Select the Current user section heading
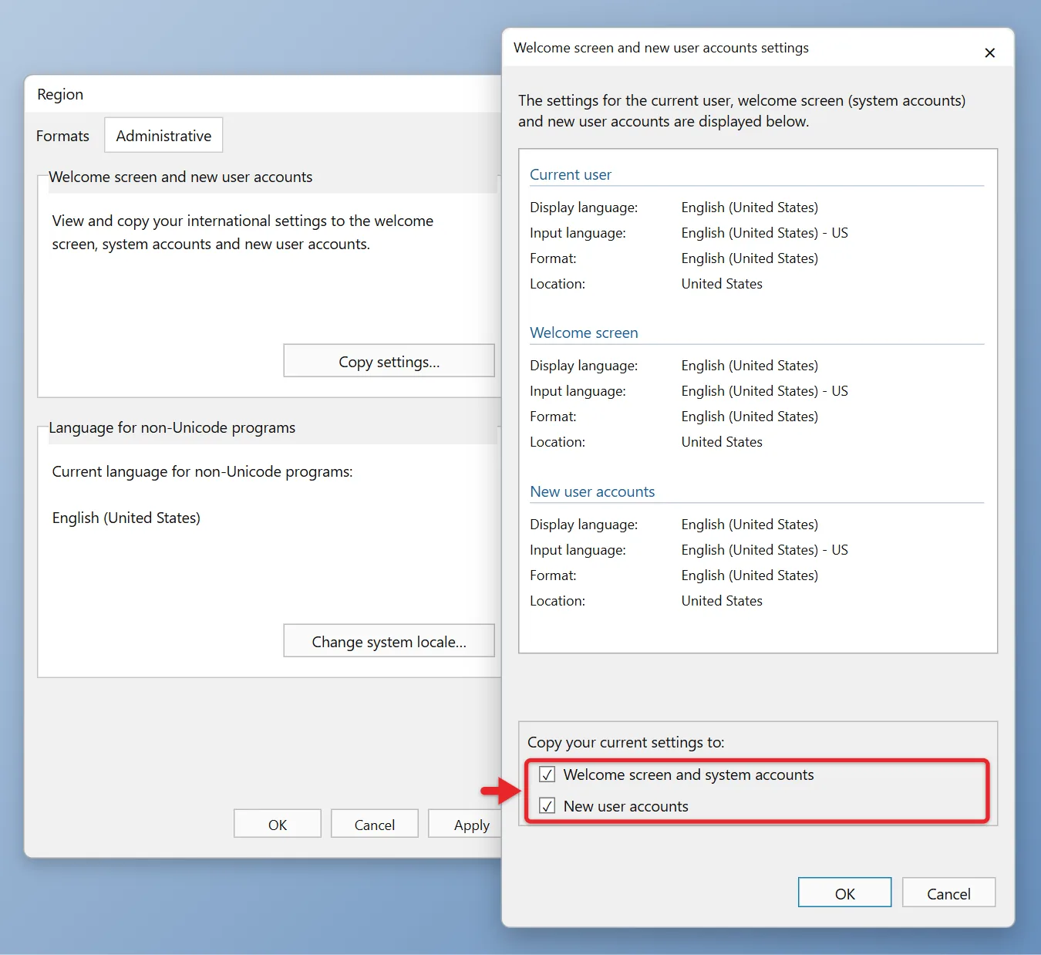This screenshot has height=955, width=1041. point(571,174)
